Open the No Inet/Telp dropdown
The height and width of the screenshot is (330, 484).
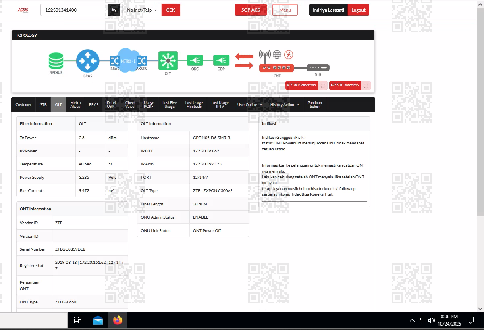pyautogui.click(x=142, y=10)
